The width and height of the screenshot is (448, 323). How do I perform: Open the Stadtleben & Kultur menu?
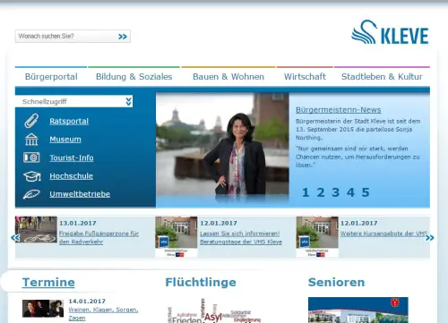[382, 77]
